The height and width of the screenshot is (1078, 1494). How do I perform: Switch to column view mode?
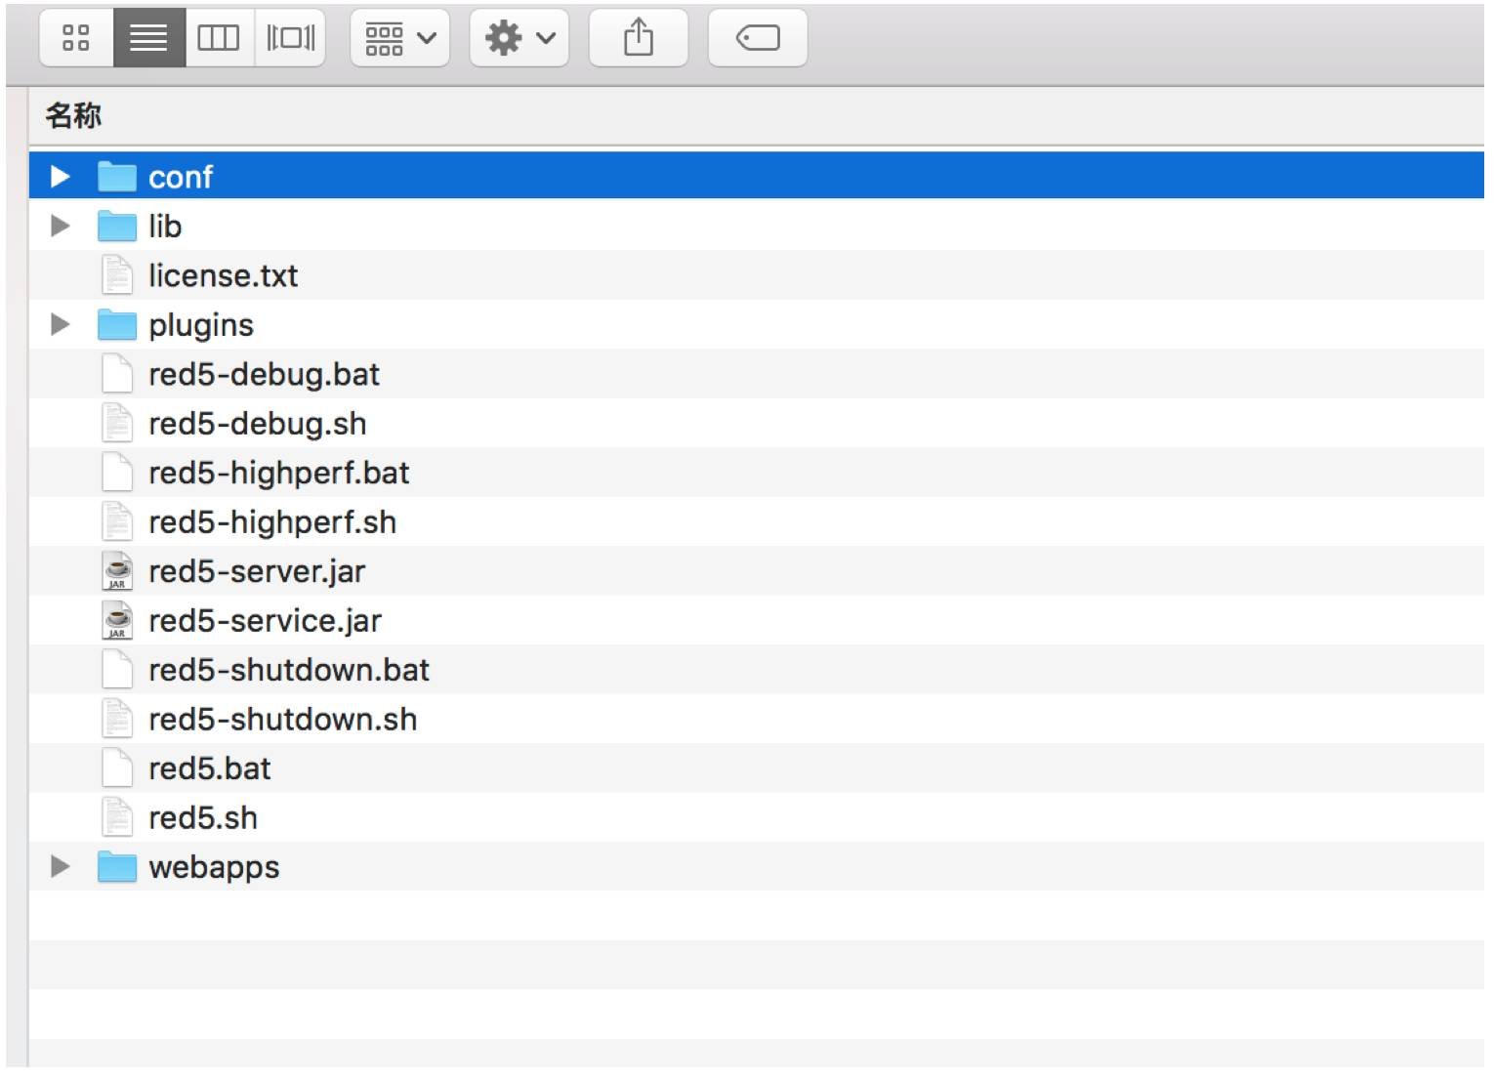click(219, 38)
